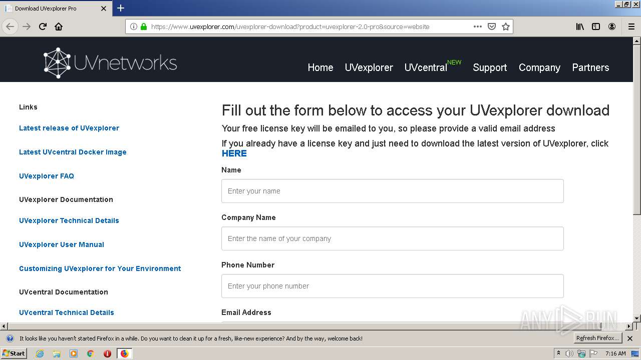Save page to Pocket icon
This screenshot has width=641, height=360.
492,26
